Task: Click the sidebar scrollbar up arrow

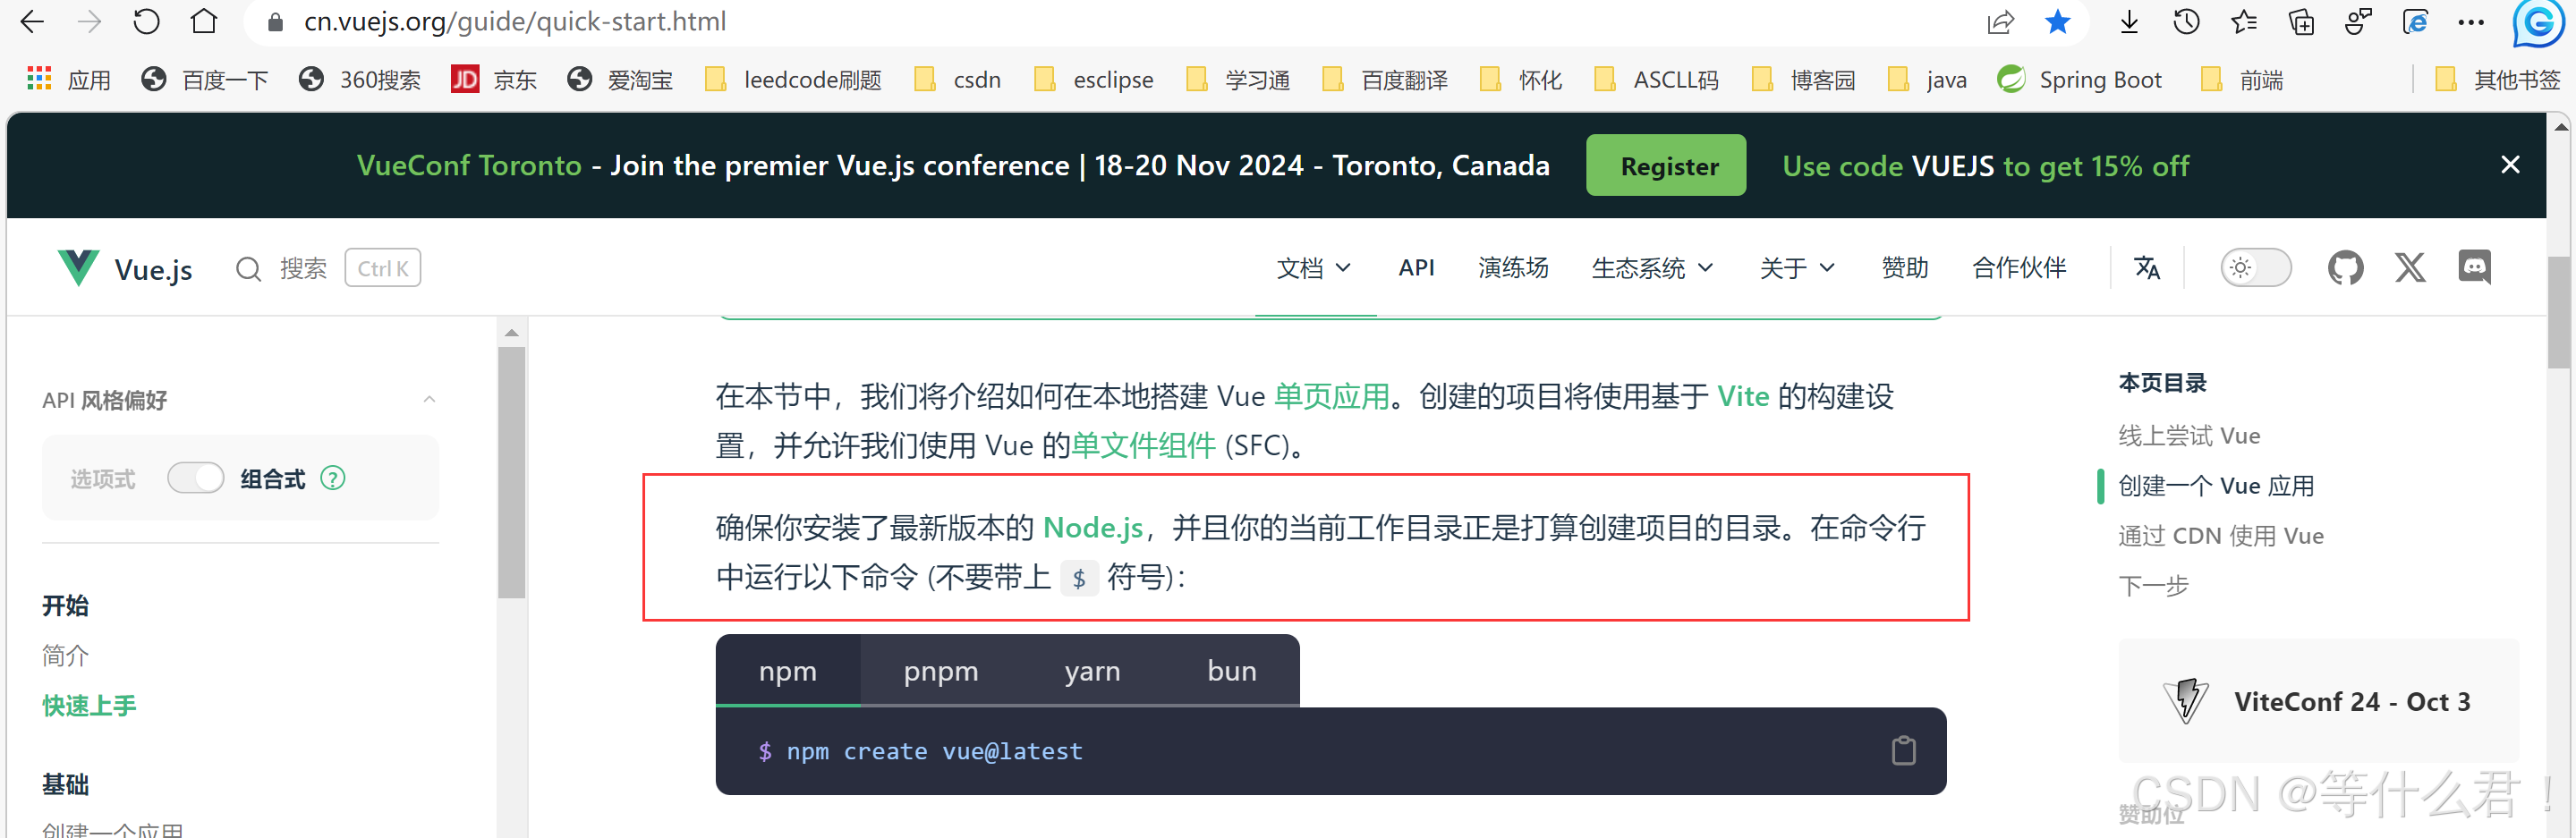Action: tap(511, 332)
